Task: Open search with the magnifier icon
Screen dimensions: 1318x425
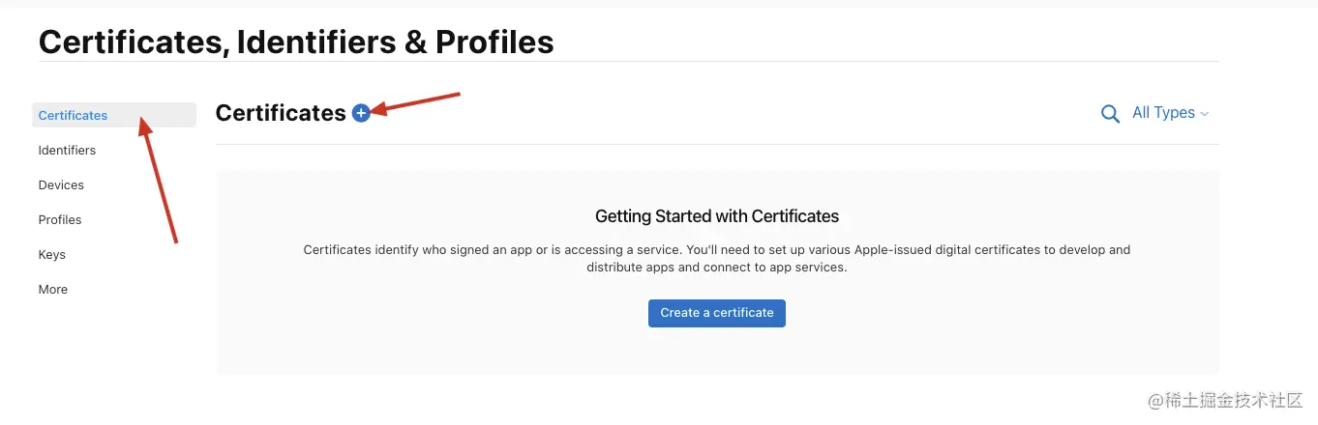Action: (1110, 114)
